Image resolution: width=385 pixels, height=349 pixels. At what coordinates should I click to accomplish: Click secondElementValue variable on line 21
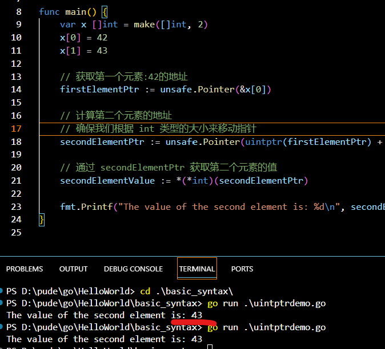[x=107, y=180]
